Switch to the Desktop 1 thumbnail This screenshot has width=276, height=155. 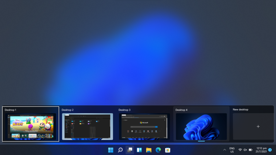point(31,126)
